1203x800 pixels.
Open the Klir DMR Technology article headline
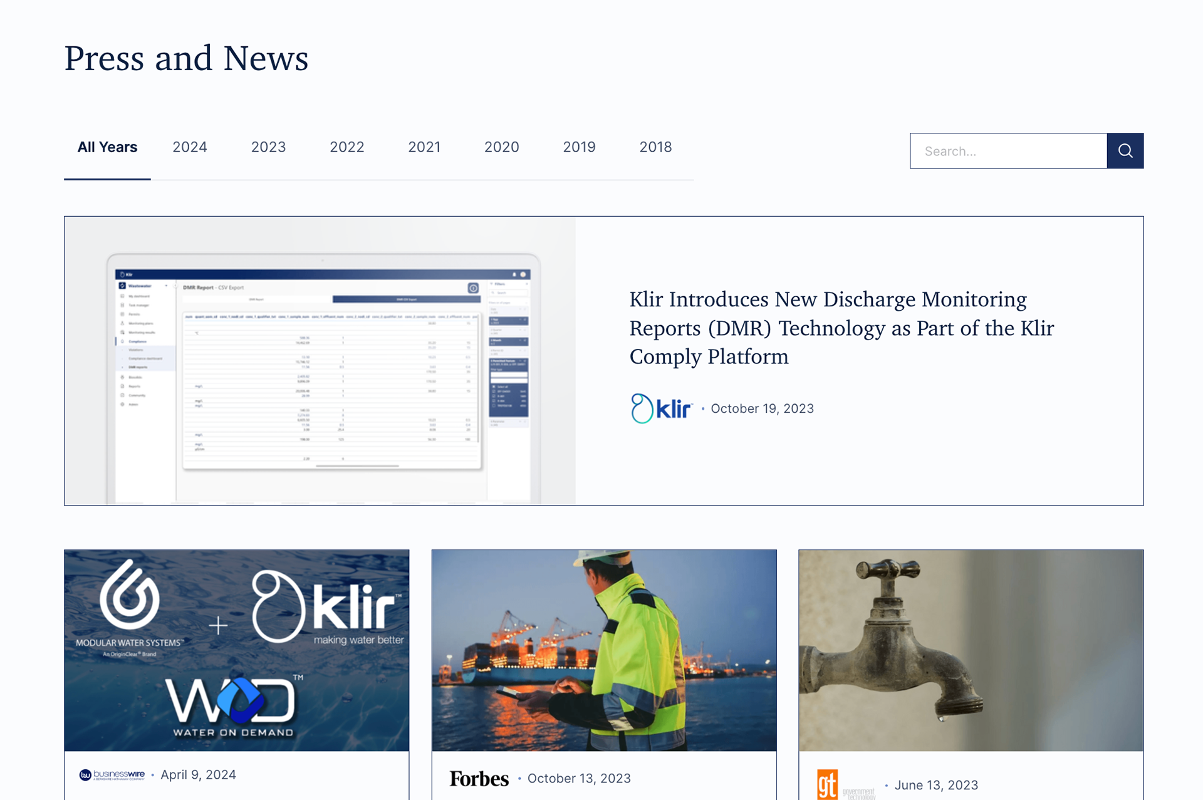841,328
